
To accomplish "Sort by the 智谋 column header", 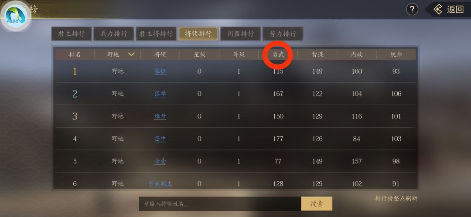I will 317,54.
